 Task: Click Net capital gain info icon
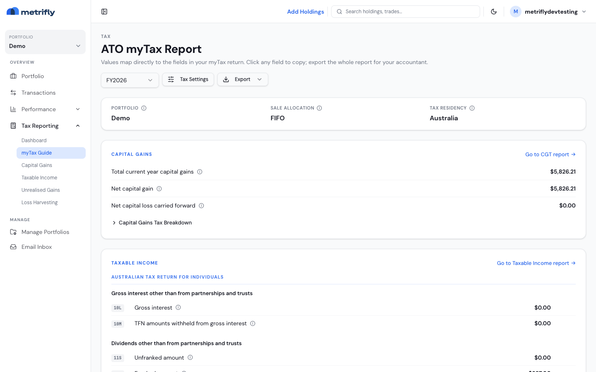[x=159, y=189]
